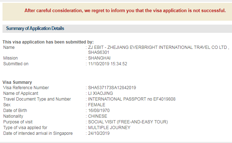Screen dimensions: 232x143
Task: Click intended arrival date 24/10/2019
Action: tap(99, 133)
